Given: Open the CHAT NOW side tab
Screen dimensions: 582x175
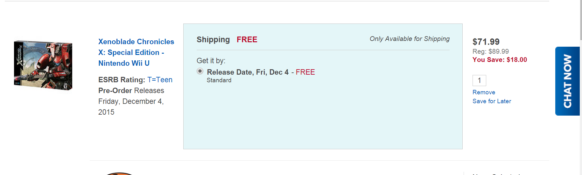Looking at the screenshot, I should tap(567, 81).
